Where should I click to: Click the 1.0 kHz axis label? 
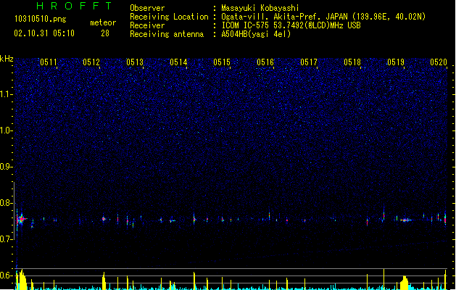point(7,130)
